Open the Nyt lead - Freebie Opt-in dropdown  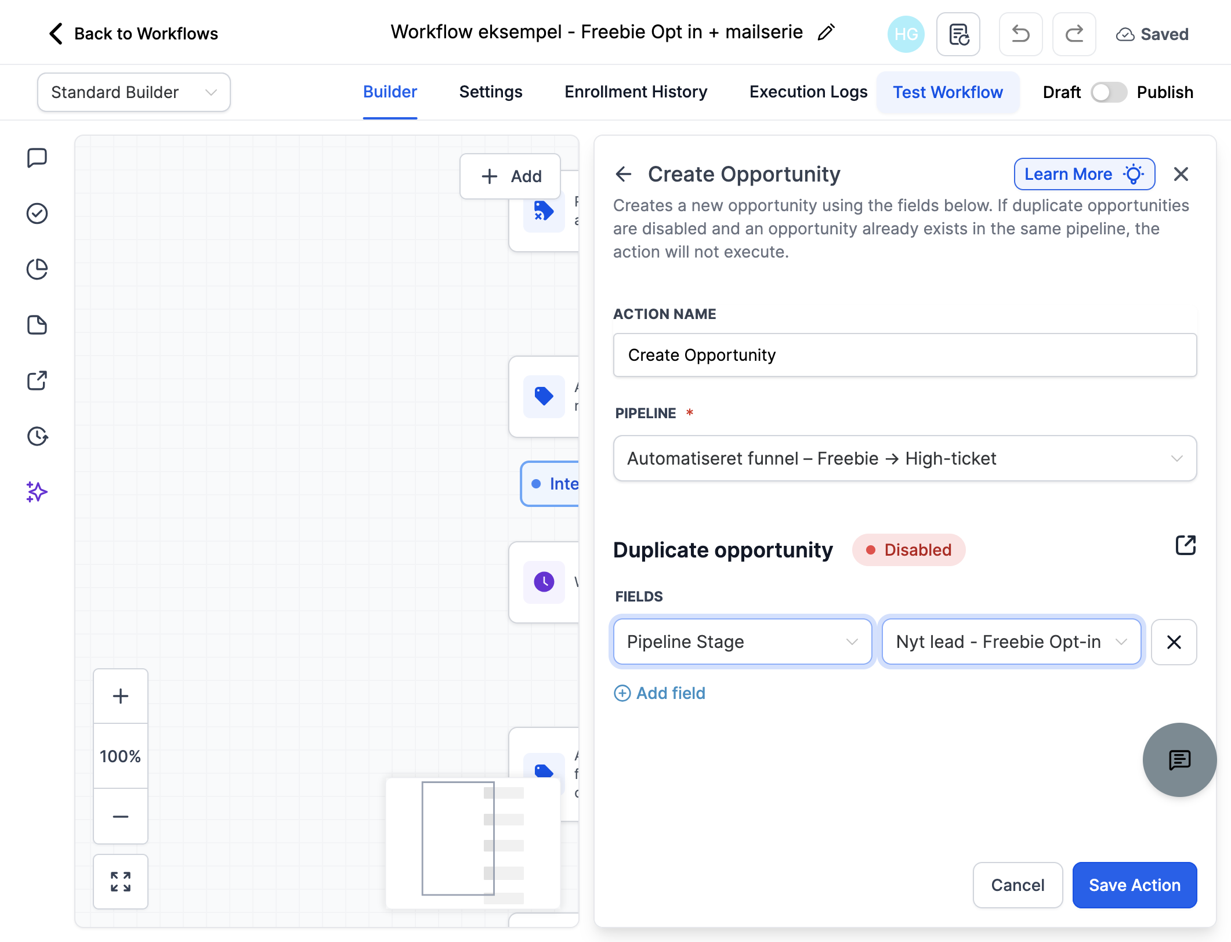point(1011,642)
